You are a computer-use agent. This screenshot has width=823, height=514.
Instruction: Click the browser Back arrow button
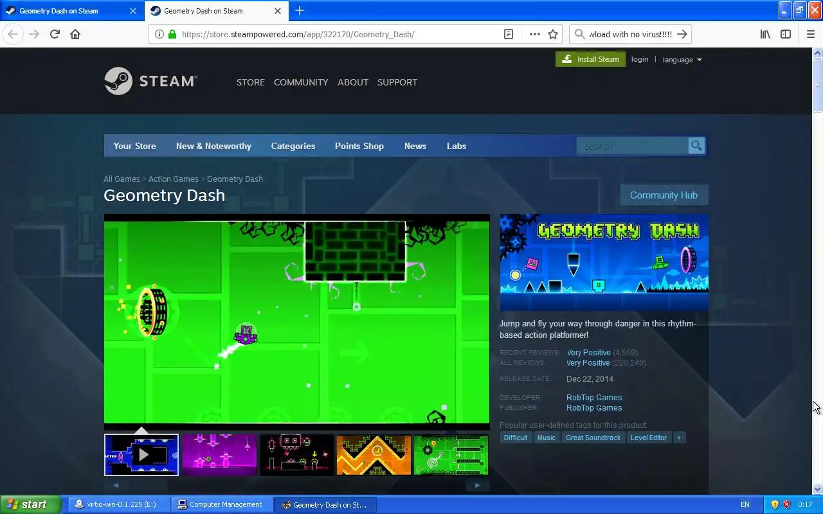(13, 34)
